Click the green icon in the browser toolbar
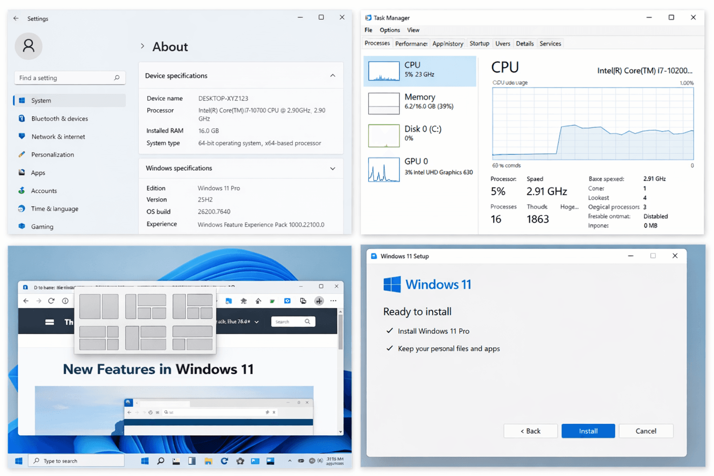714x476 pixels. (272, 301)
